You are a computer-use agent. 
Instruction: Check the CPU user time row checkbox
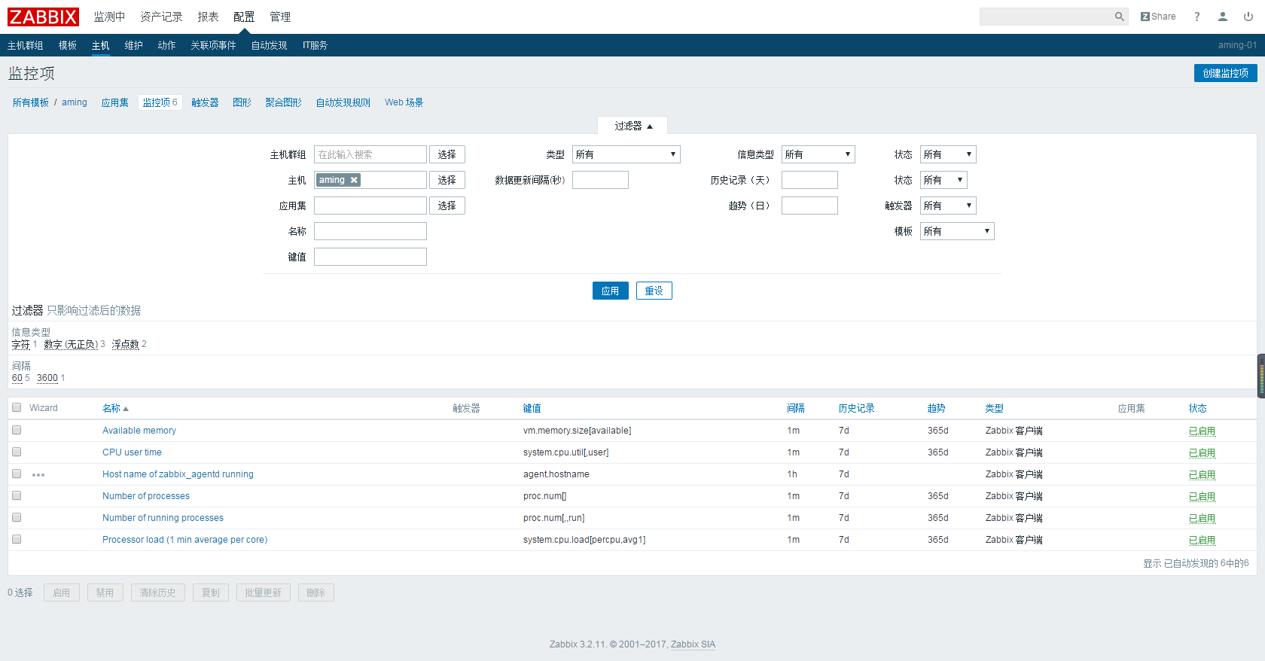coord(17,452)
